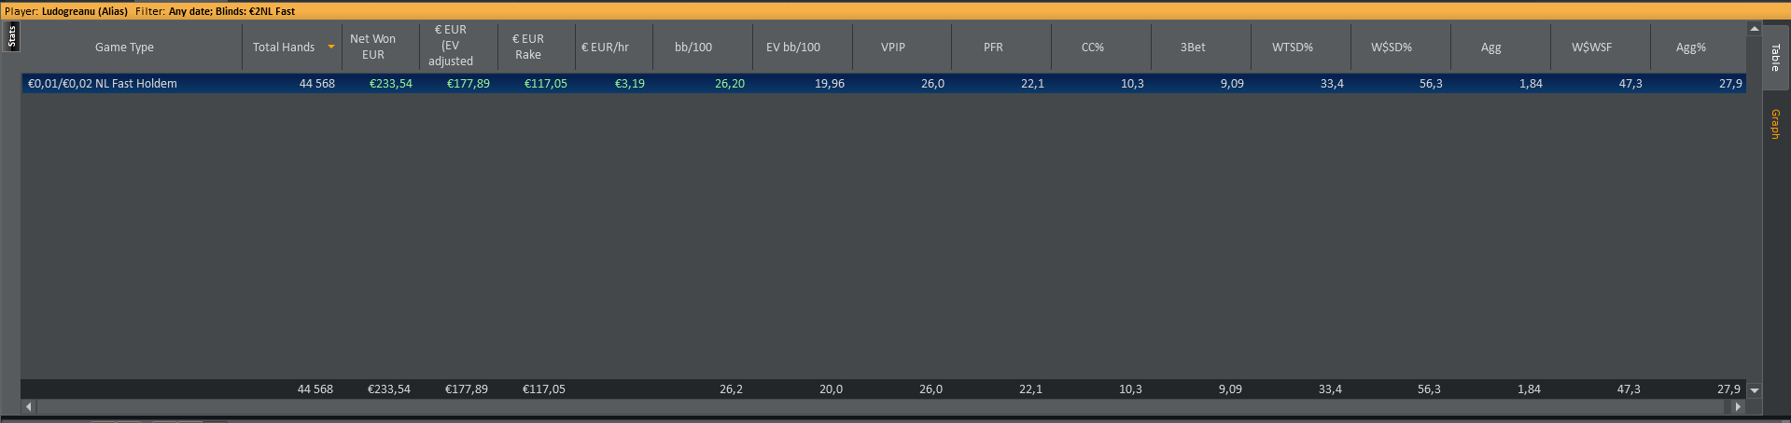The width and height of the screenshot is (1791, 423).
Task: Select the NL Fast Holdem row
Action: (103, 84)
